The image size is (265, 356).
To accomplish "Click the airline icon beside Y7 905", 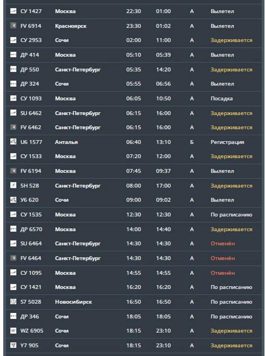I will (13, 345).
